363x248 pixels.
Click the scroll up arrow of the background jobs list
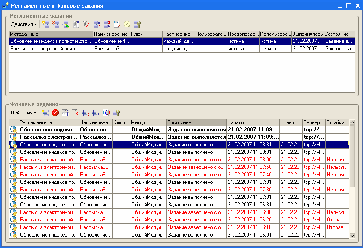[352, 122]
